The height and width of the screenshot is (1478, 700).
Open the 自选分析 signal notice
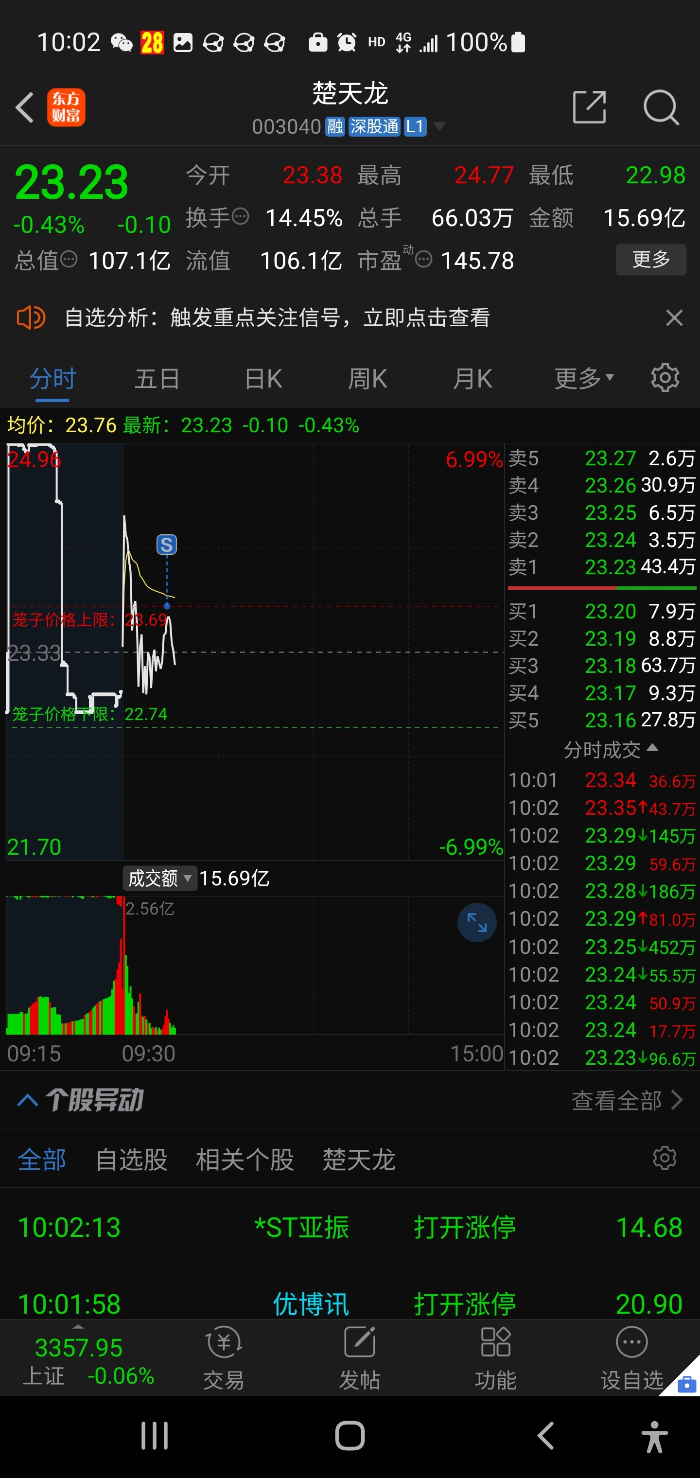point(277,317)
